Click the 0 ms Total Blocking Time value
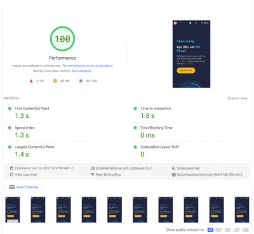This screenshot has width=254, height=234. tap(148, 135)
